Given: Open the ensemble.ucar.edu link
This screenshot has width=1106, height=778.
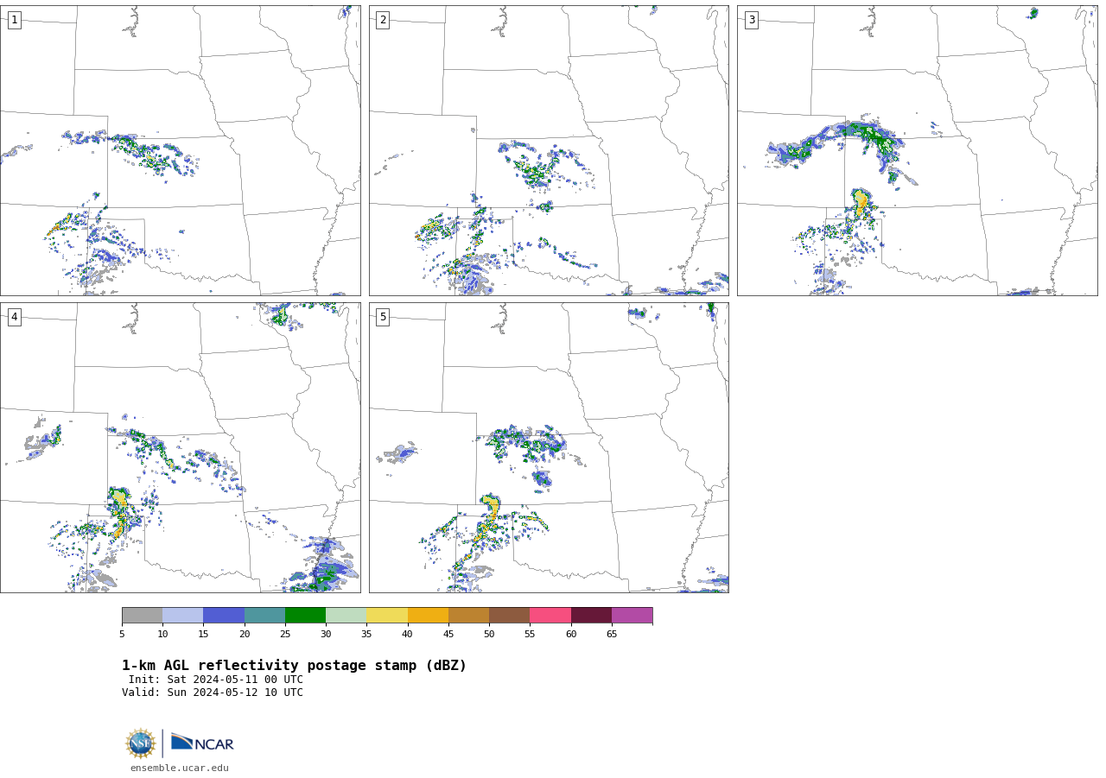Looking at the screenshot, I should pos(180,768).
